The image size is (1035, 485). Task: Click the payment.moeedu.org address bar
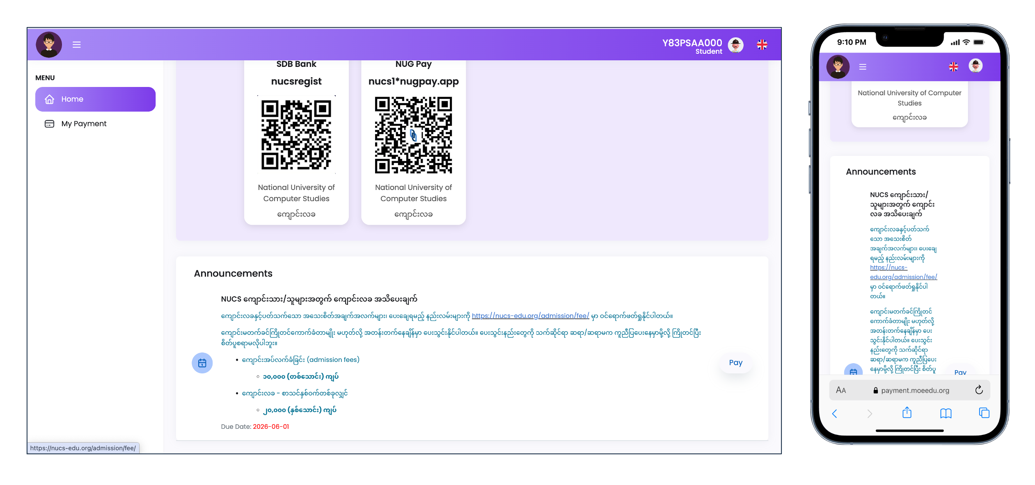[909, 390]
